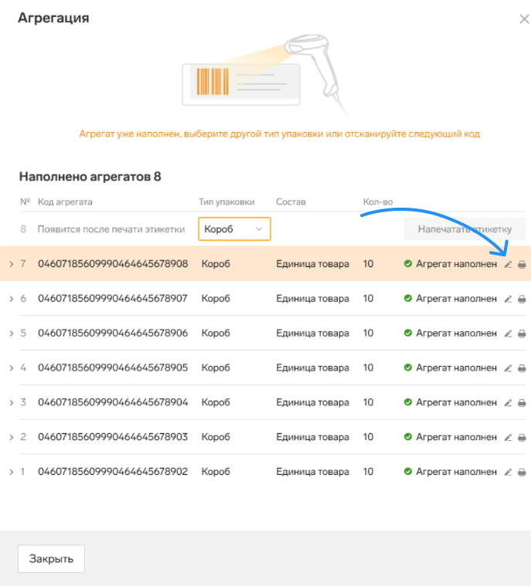Close the Агрегация dialog with X
The image size is (531, 586).
(x=524, y=19)
